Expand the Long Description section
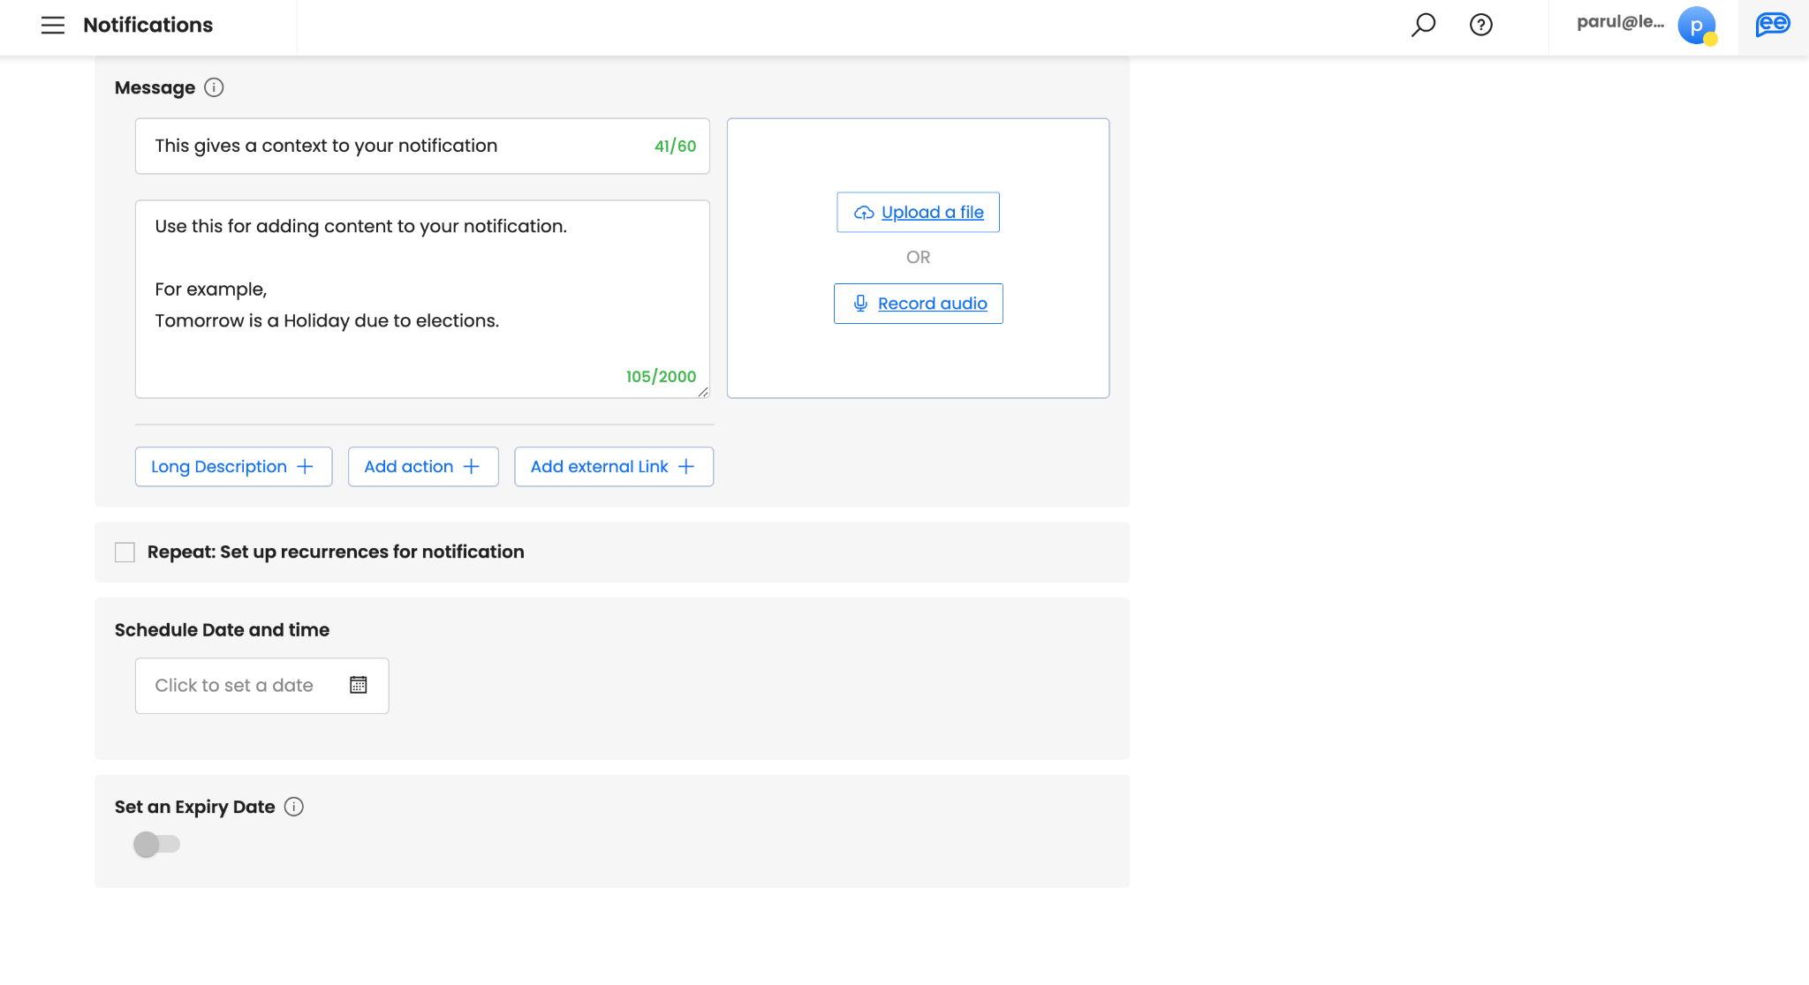Viewport: 1809px width, 985px height. [x=233, y=467]
